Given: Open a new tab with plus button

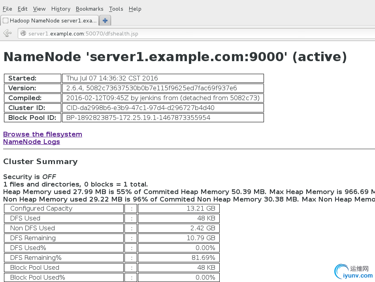Looking at the screenshot, I should coord(105,21).
